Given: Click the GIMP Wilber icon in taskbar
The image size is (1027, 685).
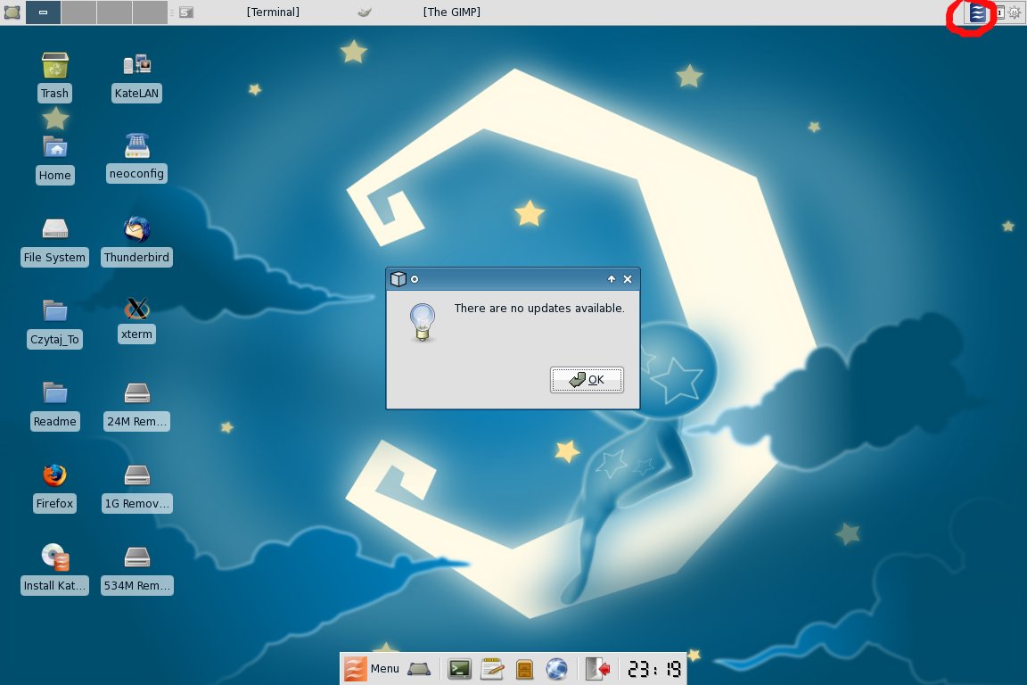Looking at the screenshot, I should (365, 12).
